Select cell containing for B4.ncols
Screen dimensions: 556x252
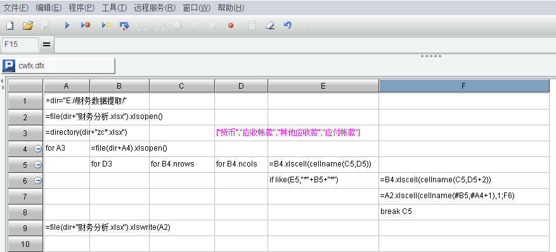tap(241, 164)
